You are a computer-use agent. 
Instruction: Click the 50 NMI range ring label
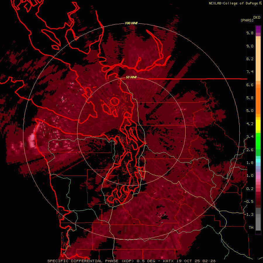tap(131, 77)
